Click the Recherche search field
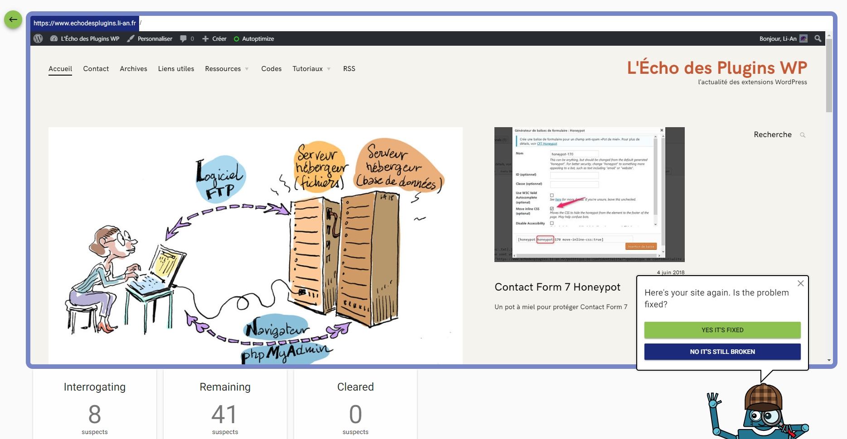 (773, 134)
